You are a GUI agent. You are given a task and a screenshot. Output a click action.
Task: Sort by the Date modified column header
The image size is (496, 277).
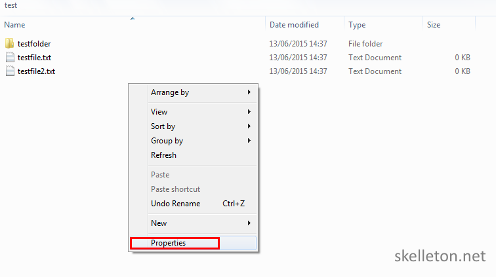point(304,25)
